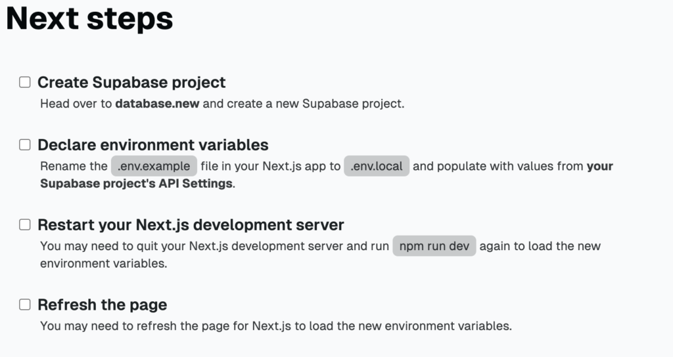The width and height of the screenshot is (673, 357).
Task: Open the database.new link
Action: click(157, 104)
